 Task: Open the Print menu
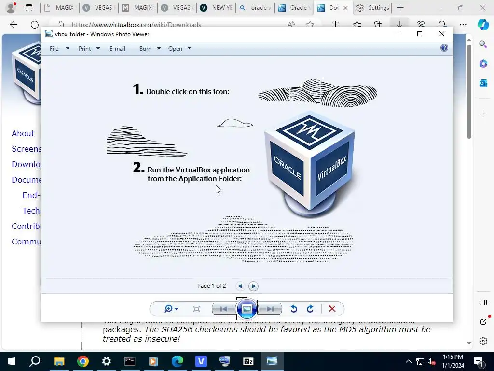click(85, 49)
